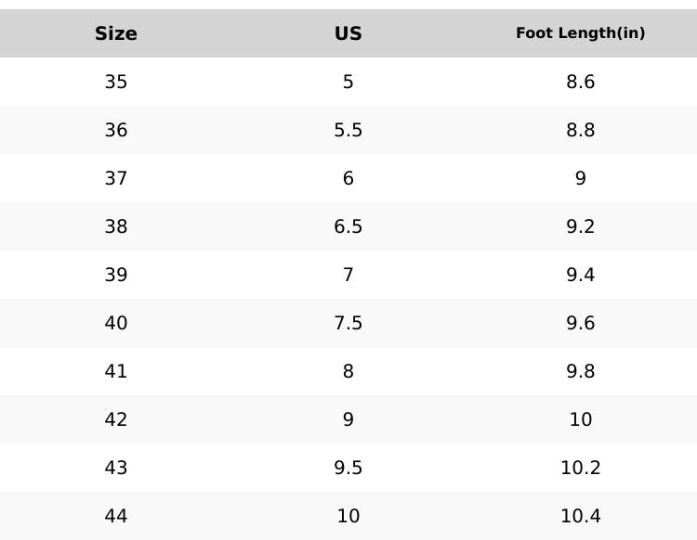The width and height of the screenshot is (697, 540).
Task: Click size 41 in the Size column
Action: (116, 371)
